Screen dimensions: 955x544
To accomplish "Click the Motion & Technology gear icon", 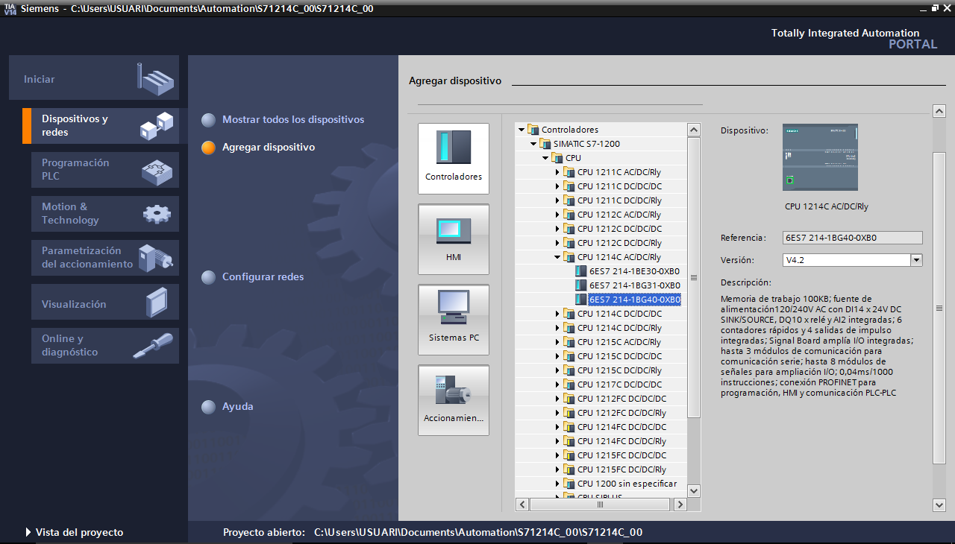I will [x=157, y=215].
